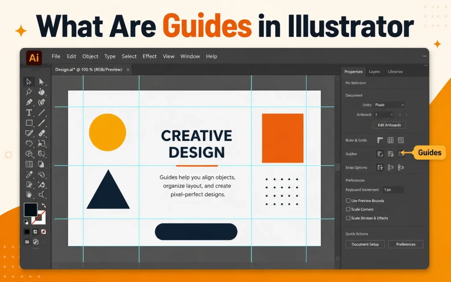This screenshot has height=282, width=451.
Task: Open the Help menu
Action: (211, 56)
